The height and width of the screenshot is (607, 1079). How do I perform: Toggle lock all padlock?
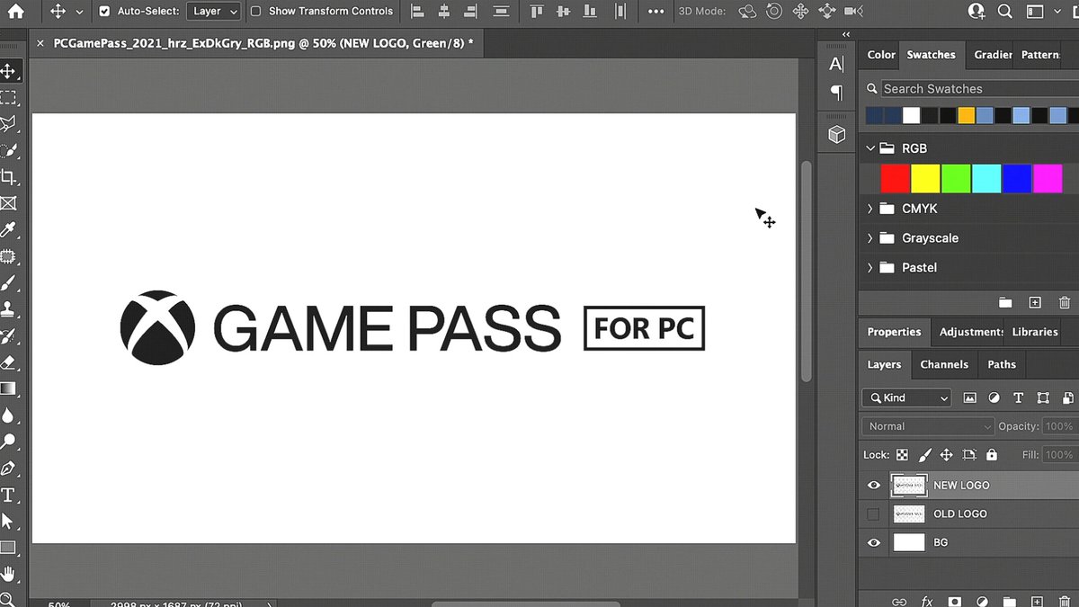click(992, 455)
